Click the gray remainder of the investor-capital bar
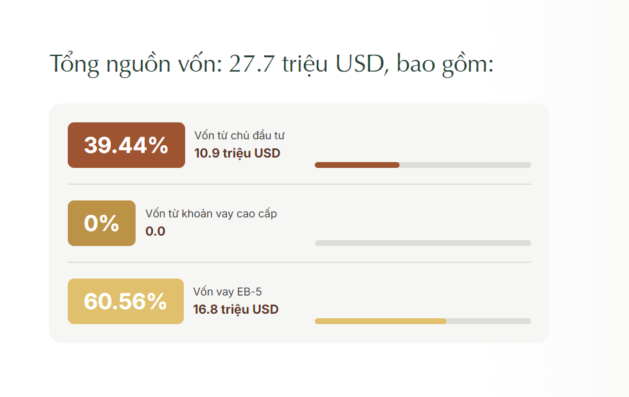Image resolution: width=629 pixels, height=397 pixels. click(x=465, y=165)
